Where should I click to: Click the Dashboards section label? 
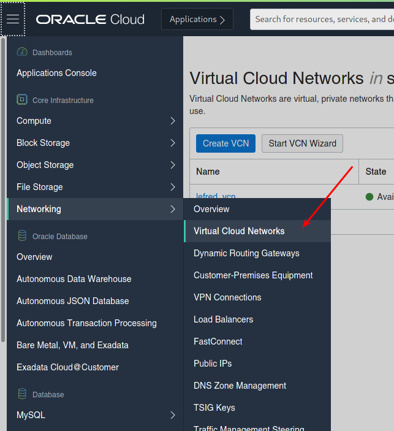click(52, 53)
